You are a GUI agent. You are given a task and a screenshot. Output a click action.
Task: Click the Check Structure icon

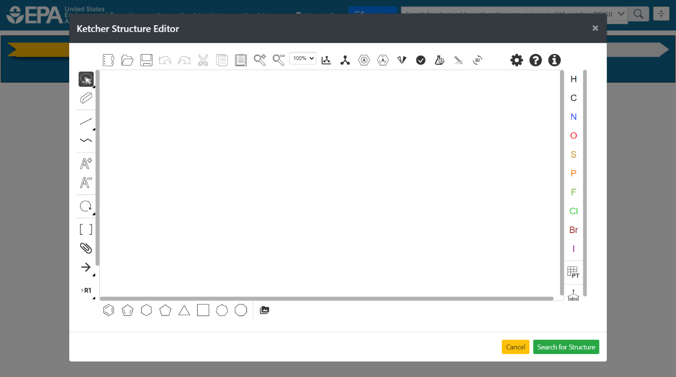pyautogui.click(x=421, y=60)
